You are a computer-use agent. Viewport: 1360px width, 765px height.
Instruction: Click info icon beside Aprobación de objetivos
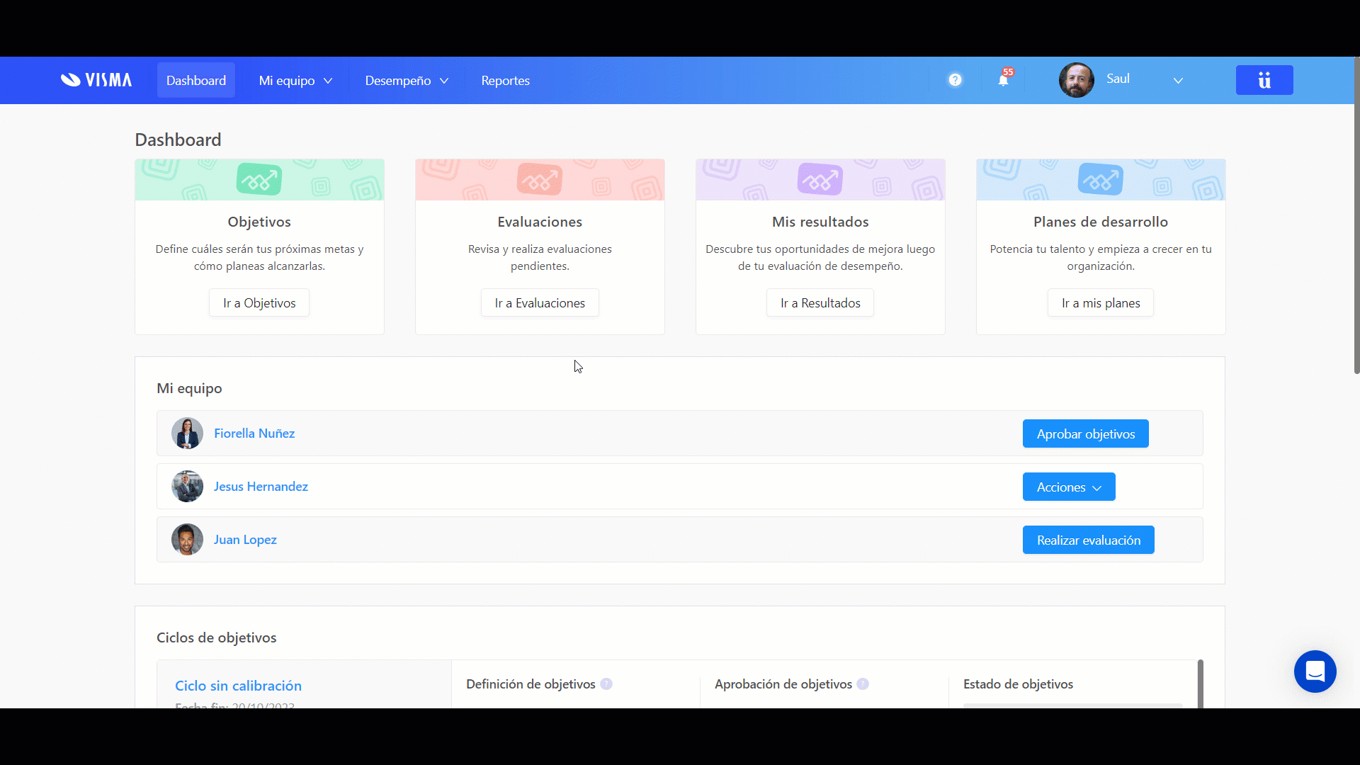point(862,684)
